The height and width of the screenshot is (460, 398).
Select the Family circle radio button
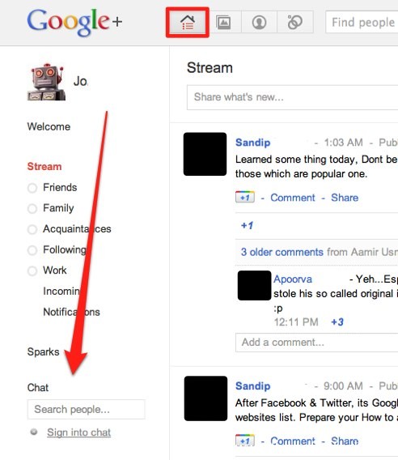pyautogui.click(x=32, y=209)
